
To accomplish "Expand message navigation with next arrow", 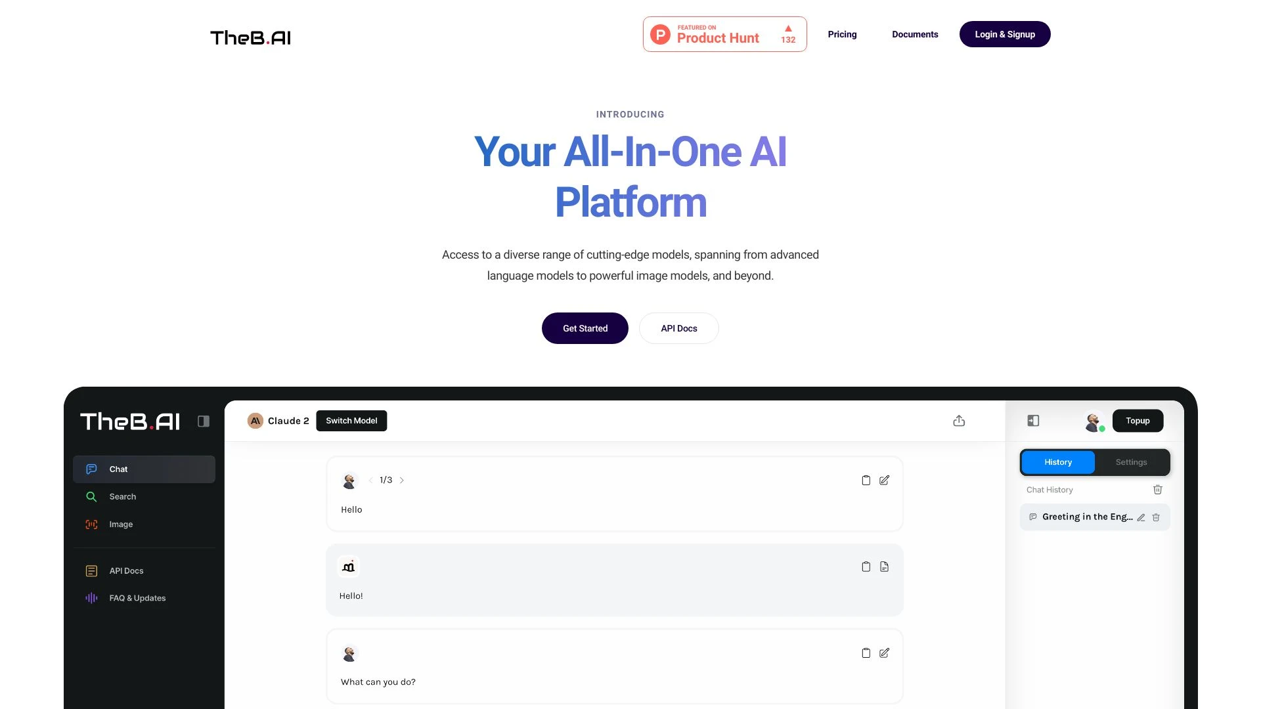I will [x=402, y=479].
